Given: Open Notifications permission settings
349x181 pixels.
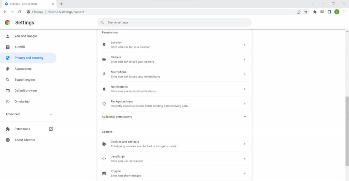Looking at the screenshot, I should click(x=174, y=89).
